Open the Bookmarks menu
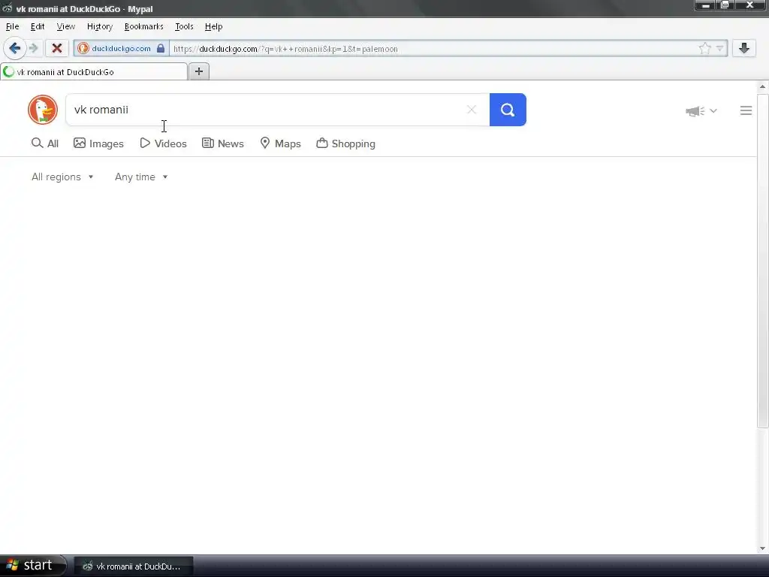 (x=143, y=26)
